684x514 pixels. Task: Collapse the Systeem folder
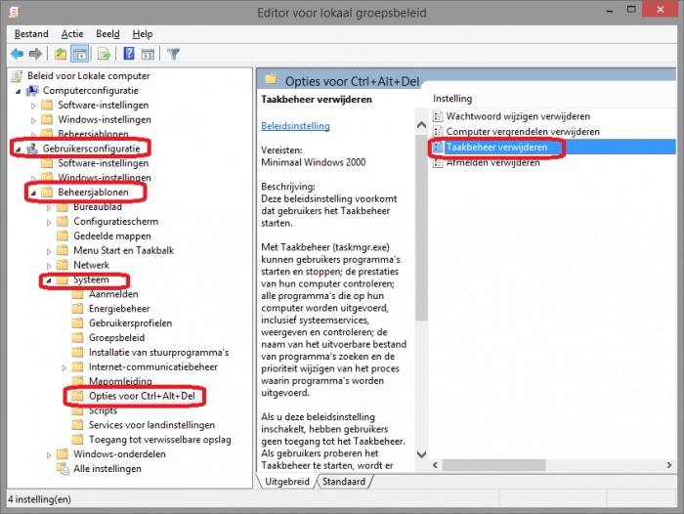[x=49, y=280]
